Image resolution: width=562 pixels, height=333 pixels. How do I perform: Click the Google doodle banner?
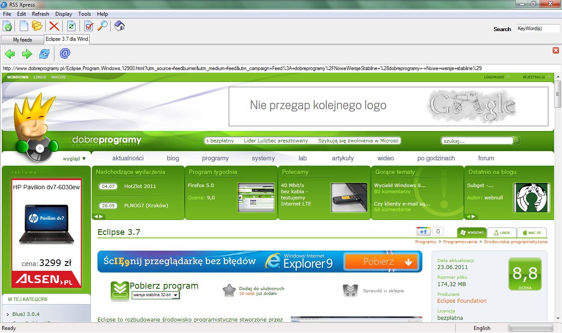388,106
